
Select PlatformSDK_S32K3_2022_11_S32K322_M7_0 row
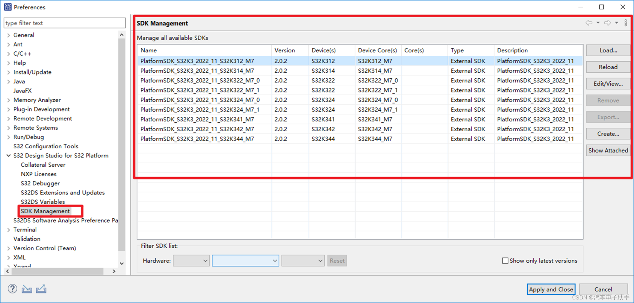pos(360,80)
